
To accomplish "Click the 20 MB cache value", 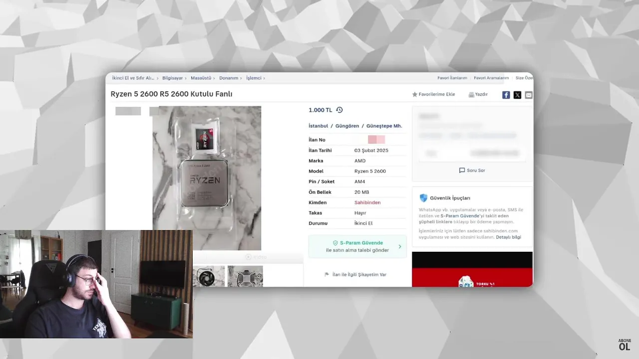I will pyautogui.click(x=362, y=192).
